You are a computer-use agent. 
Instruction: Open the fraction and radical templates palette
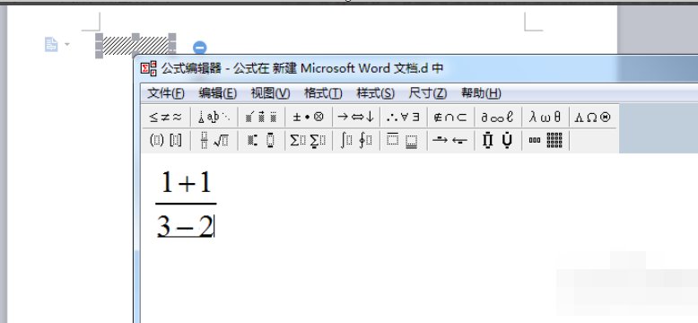pyautogui.click(x=214, y=141)
